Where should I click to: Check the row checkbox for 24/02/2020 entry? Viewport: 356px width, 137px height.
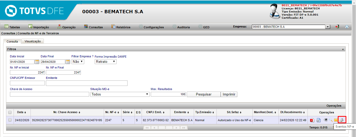coord(10,120)
